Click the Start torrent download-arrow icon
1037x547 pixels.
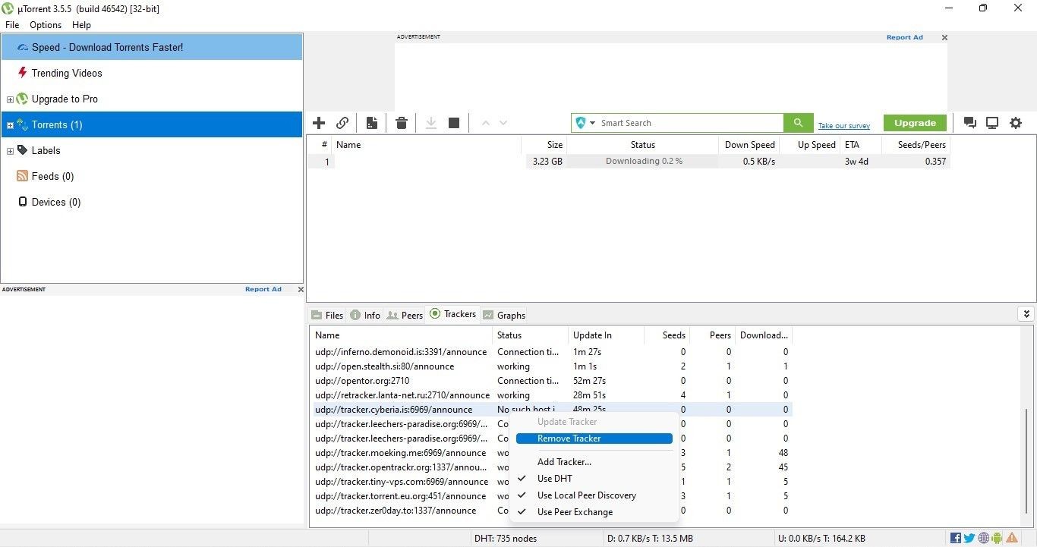[431, 123]
